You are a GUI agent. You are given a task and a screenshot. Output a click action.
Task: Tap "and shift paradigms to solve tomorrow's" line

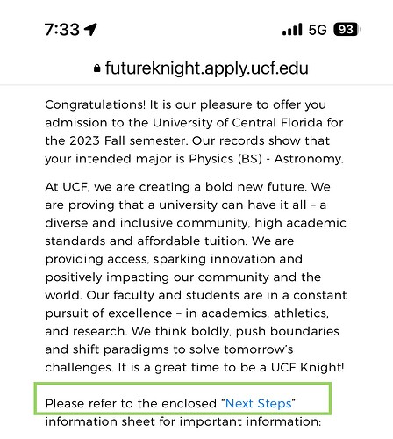tap(169, 349)
